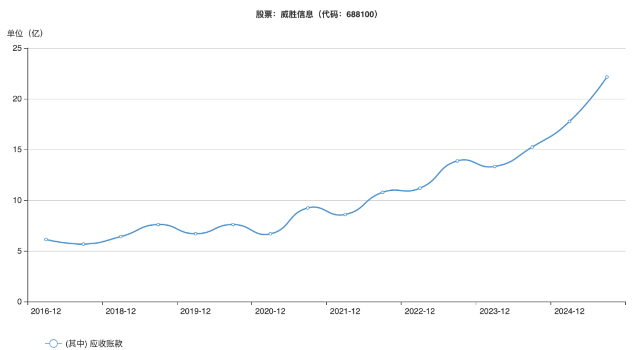Click the legend marker circle icon

click(53, 343)
